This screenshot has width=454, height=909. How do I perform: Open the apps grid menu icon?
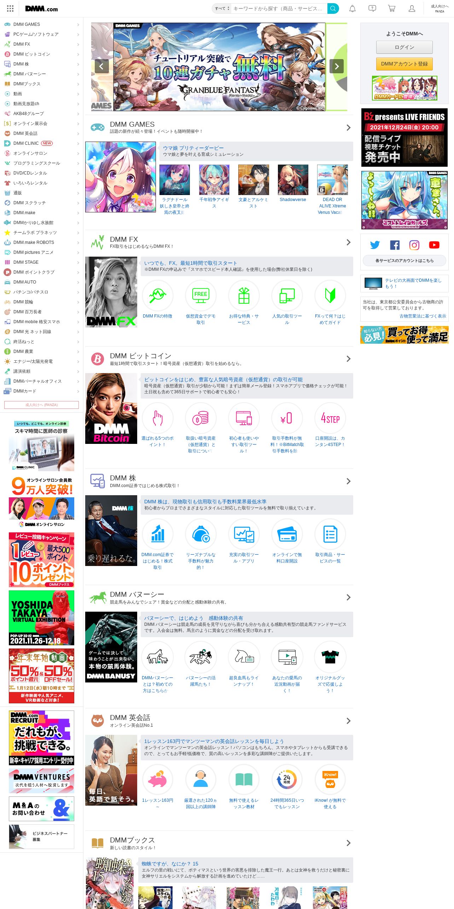pyautogui.click(x=10, y=8)
